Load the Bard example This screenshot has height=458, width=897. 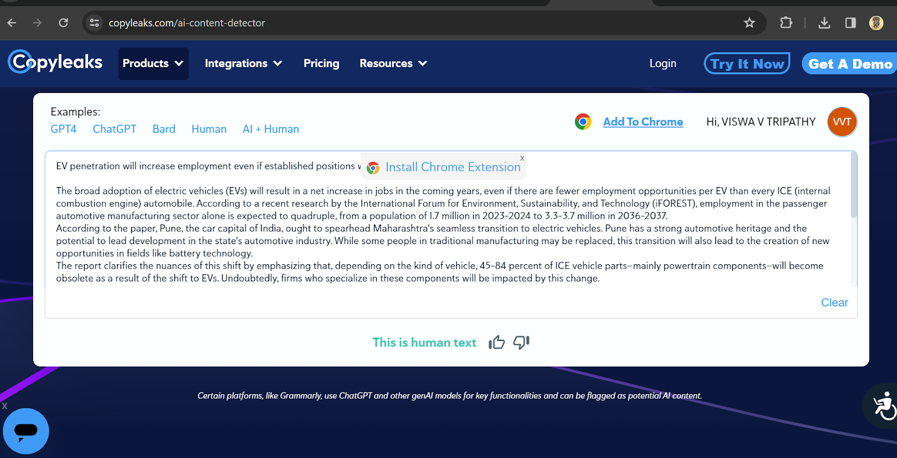[x=164, y=129]
